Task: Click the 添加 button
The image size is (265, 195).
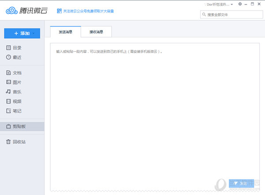Action: (x=22, y=33)
